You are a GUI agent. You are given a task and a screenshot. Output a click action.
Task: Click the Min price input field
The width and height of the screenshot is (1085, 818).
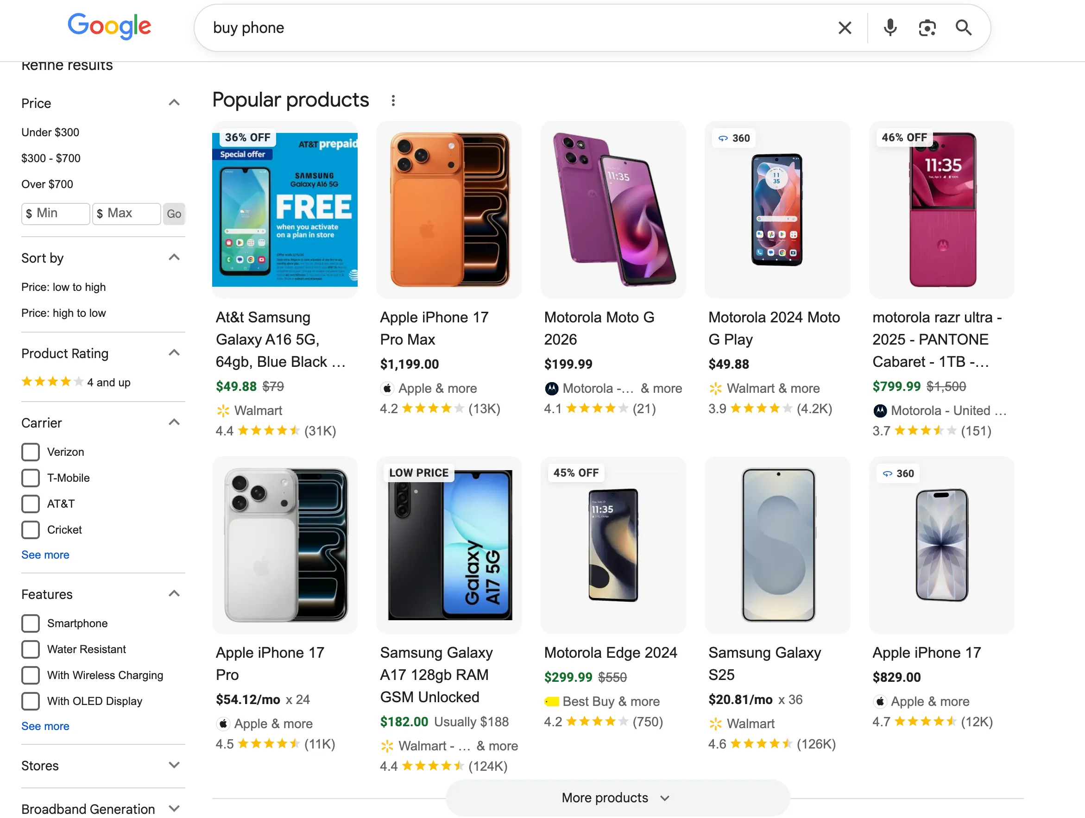pos(56,214)
